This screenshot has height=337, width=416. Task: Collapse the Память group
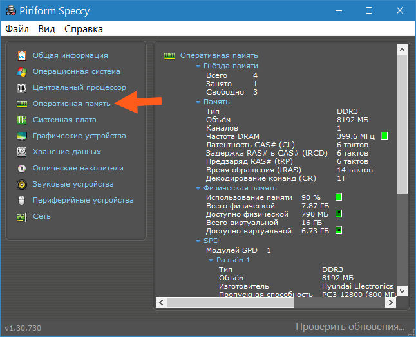(x=198, y=102)
